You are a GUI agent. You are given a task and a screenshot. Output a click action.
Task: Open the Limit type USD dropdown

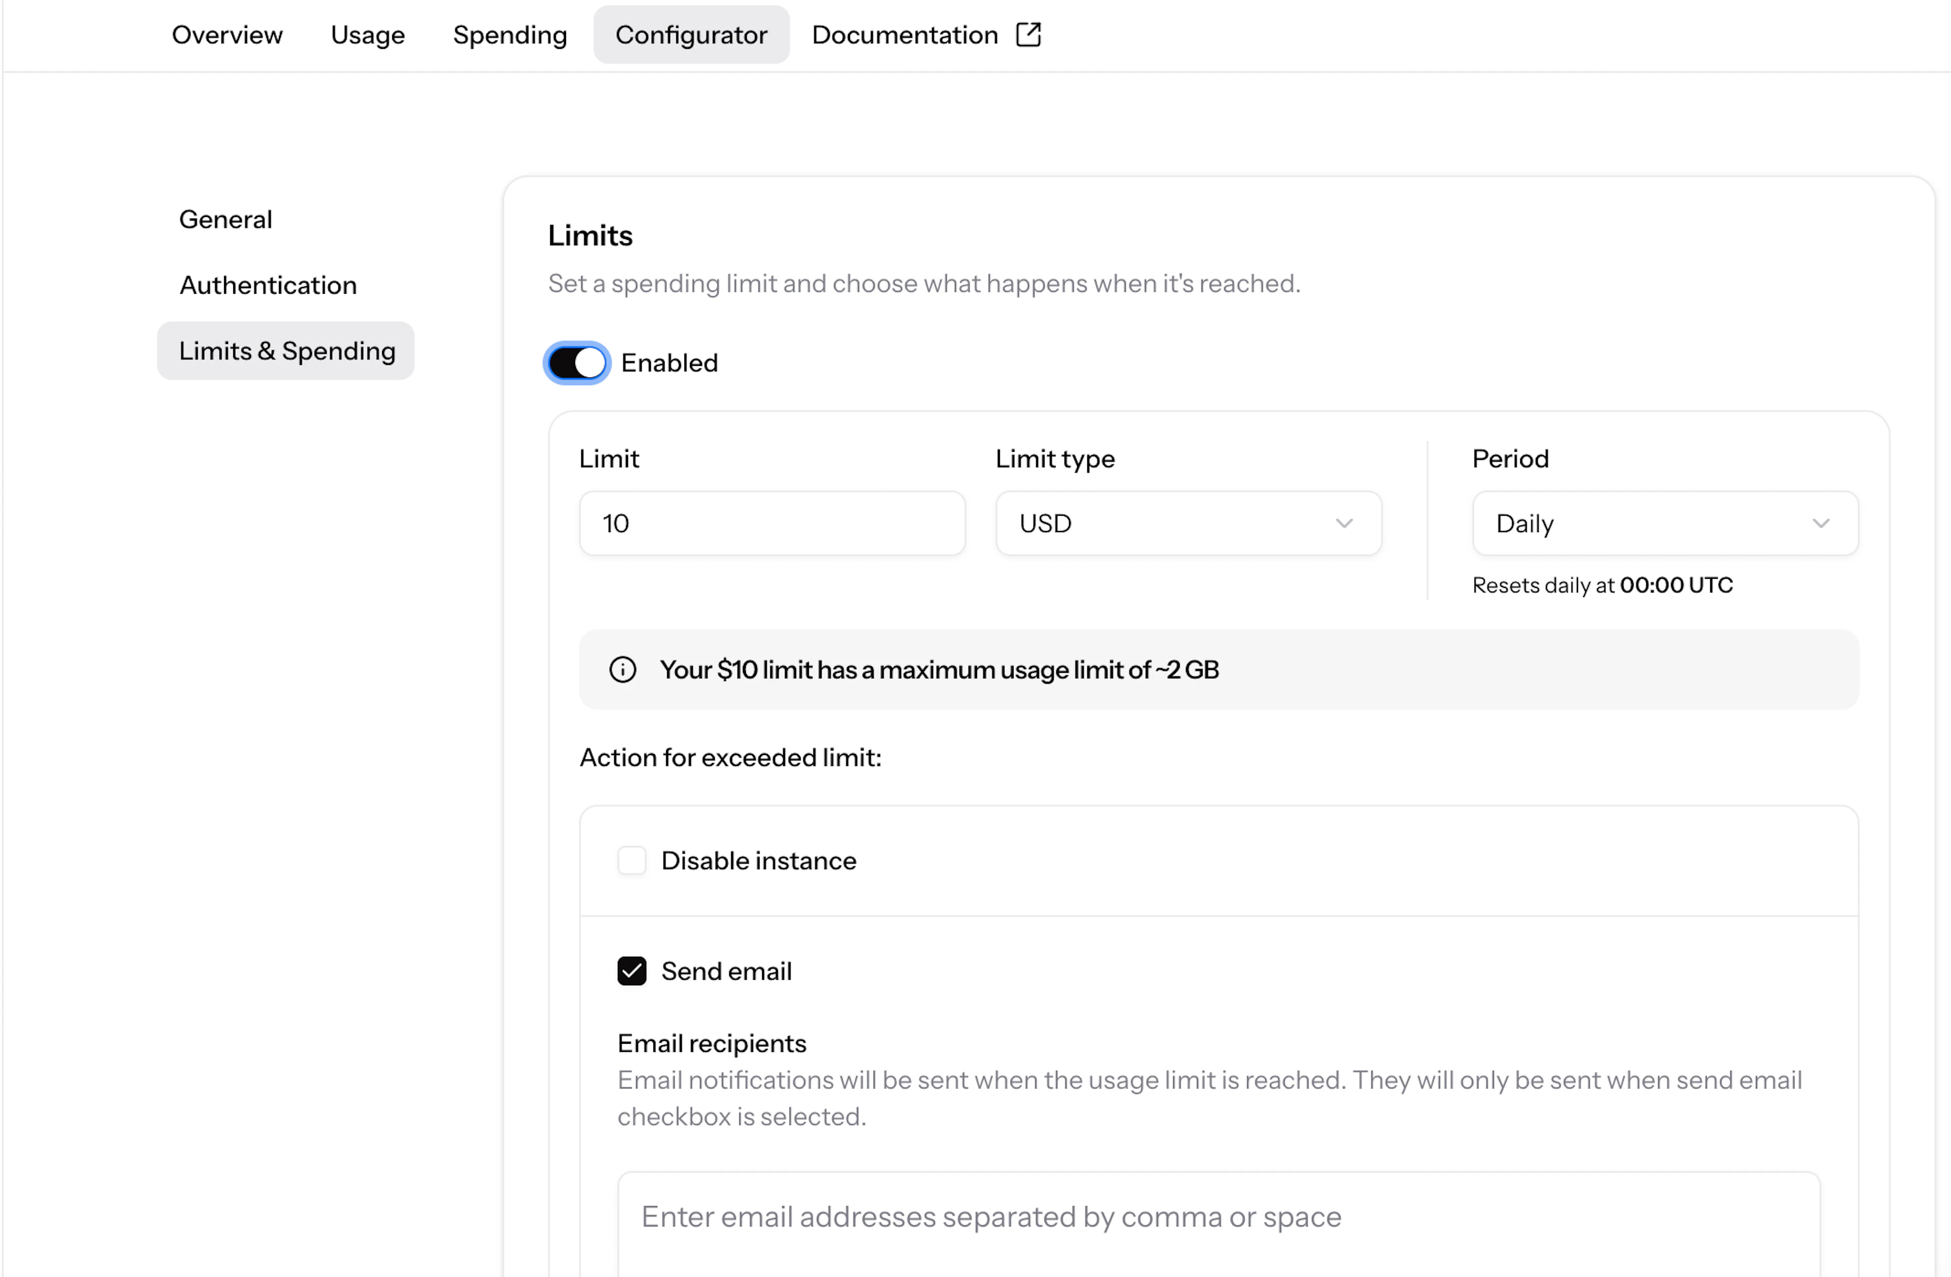(x=1188, y=523)
